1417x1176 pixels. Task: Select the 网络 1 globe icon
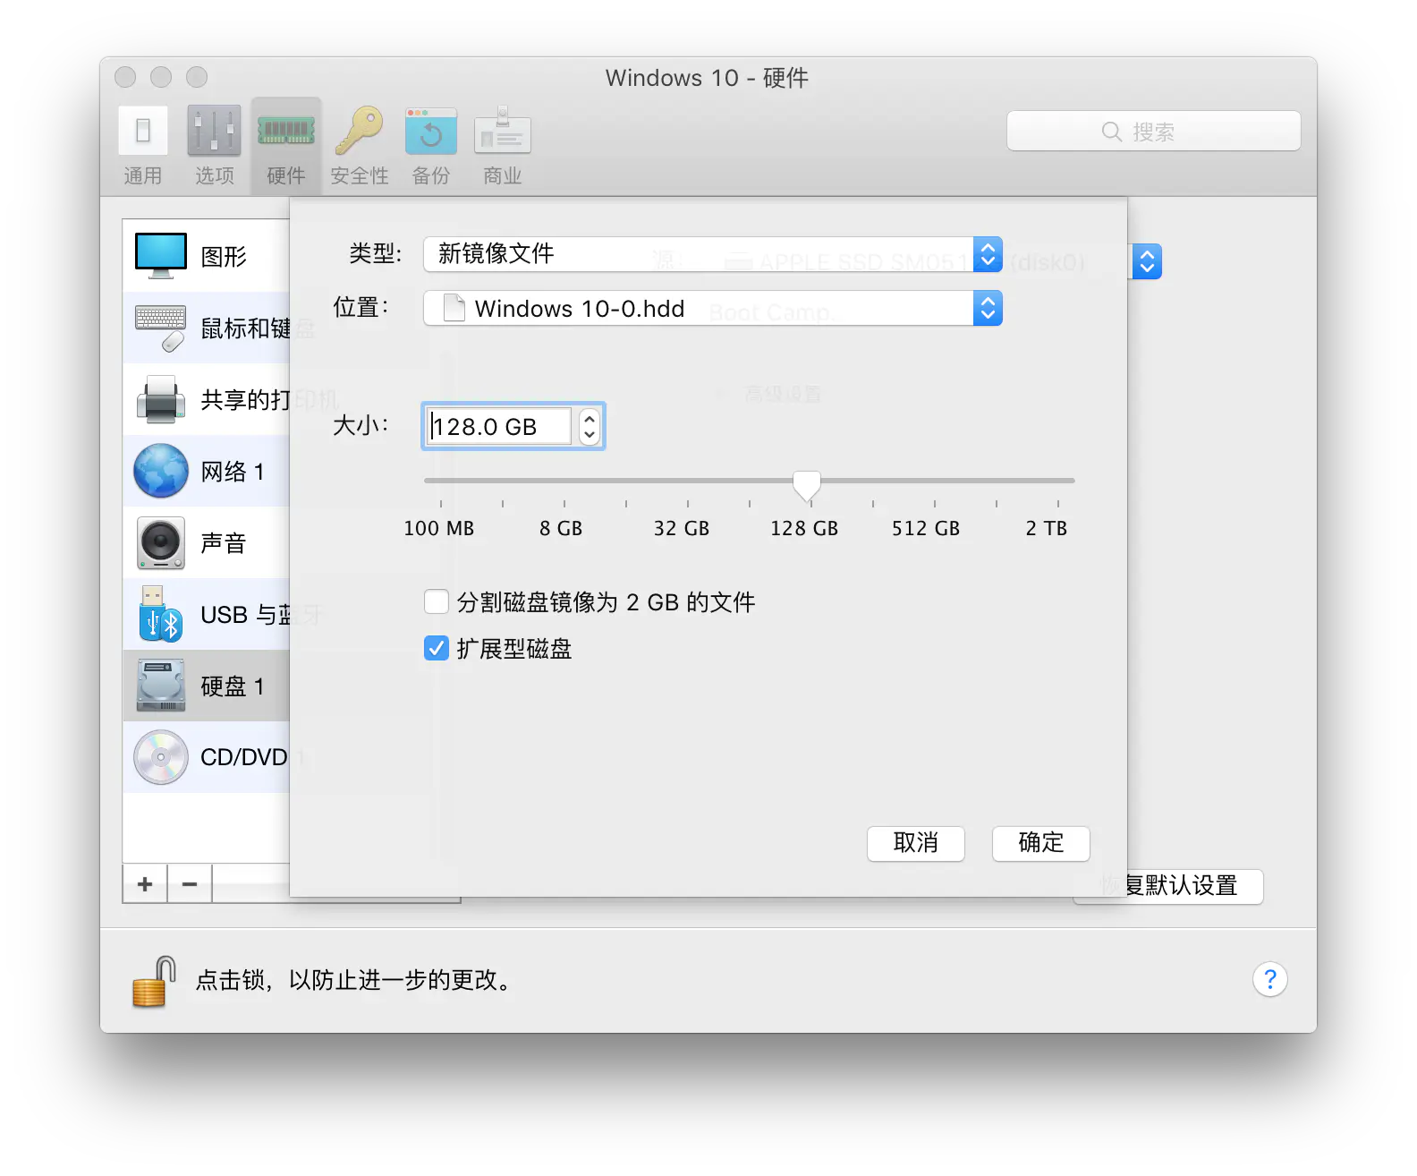tap(161, 471)
